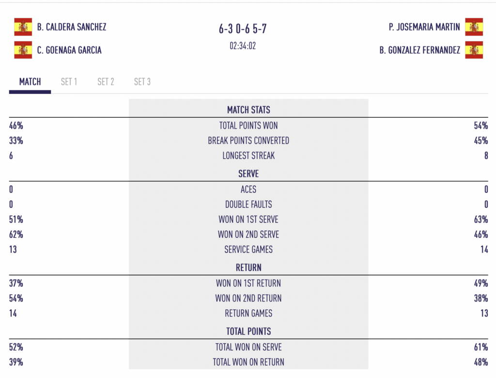Click the SERVE section heading
The height and width of the screenshot is (378, 496).
coord(248,173)
